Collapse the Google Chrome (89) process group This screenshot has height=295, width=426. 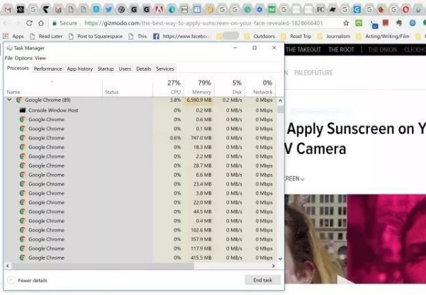tap(9, 100)
